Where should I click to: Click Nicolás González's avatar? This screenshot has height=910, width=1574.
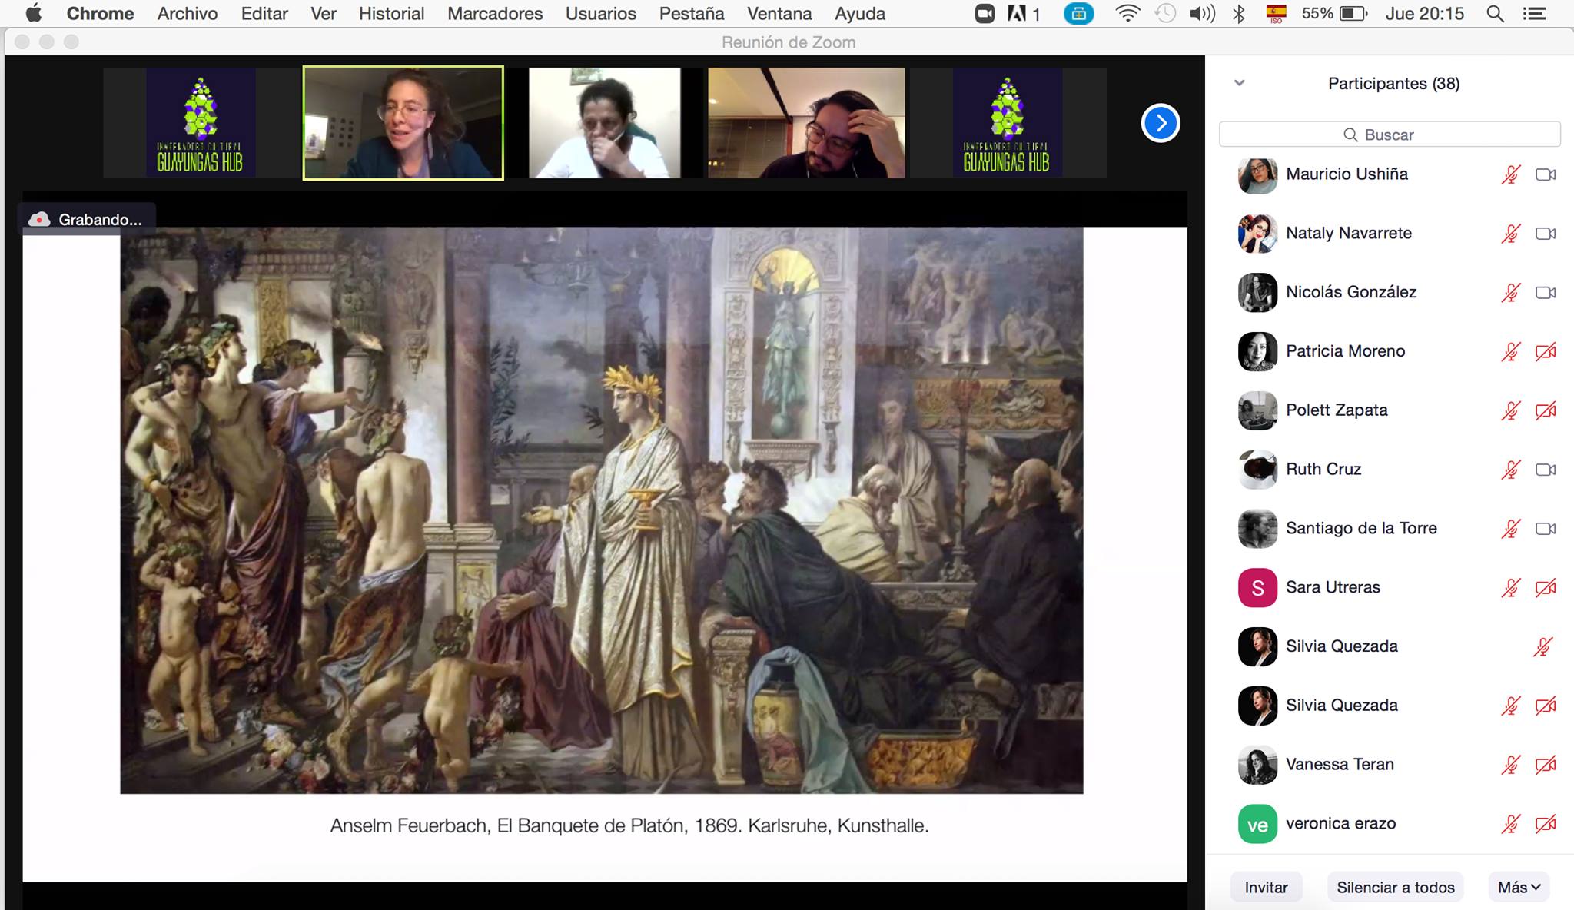pyautogui.click(x=1257, y=292)
